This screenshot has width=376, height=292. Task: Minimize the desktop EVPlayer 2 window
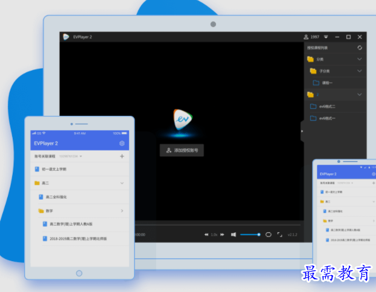click(x=337, y=37)
